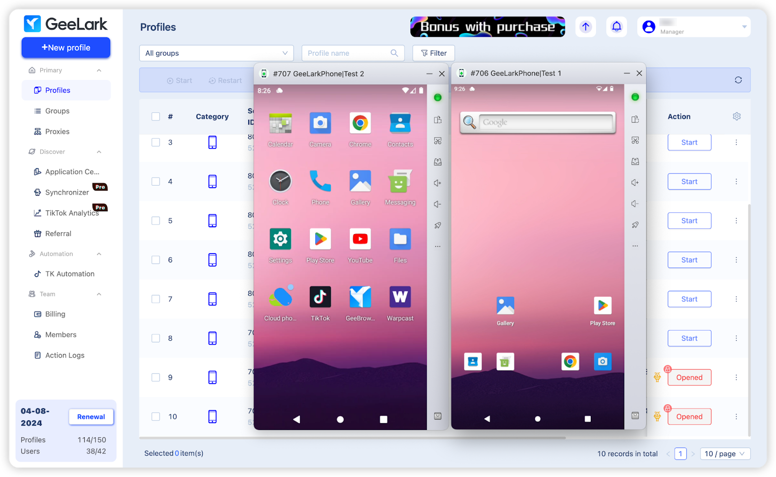Screen dimensions: 776x477
Task: Open Clock app in Test 2 phone
Action: click(x=280, y=181)
